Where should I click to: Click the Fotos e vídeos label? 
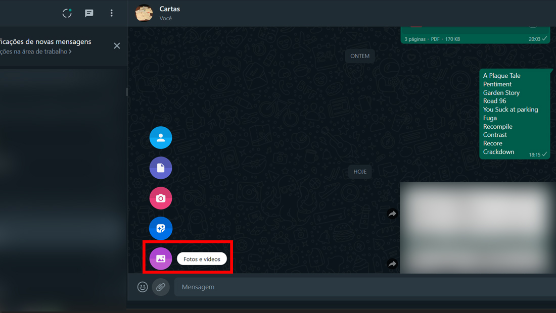202,259
